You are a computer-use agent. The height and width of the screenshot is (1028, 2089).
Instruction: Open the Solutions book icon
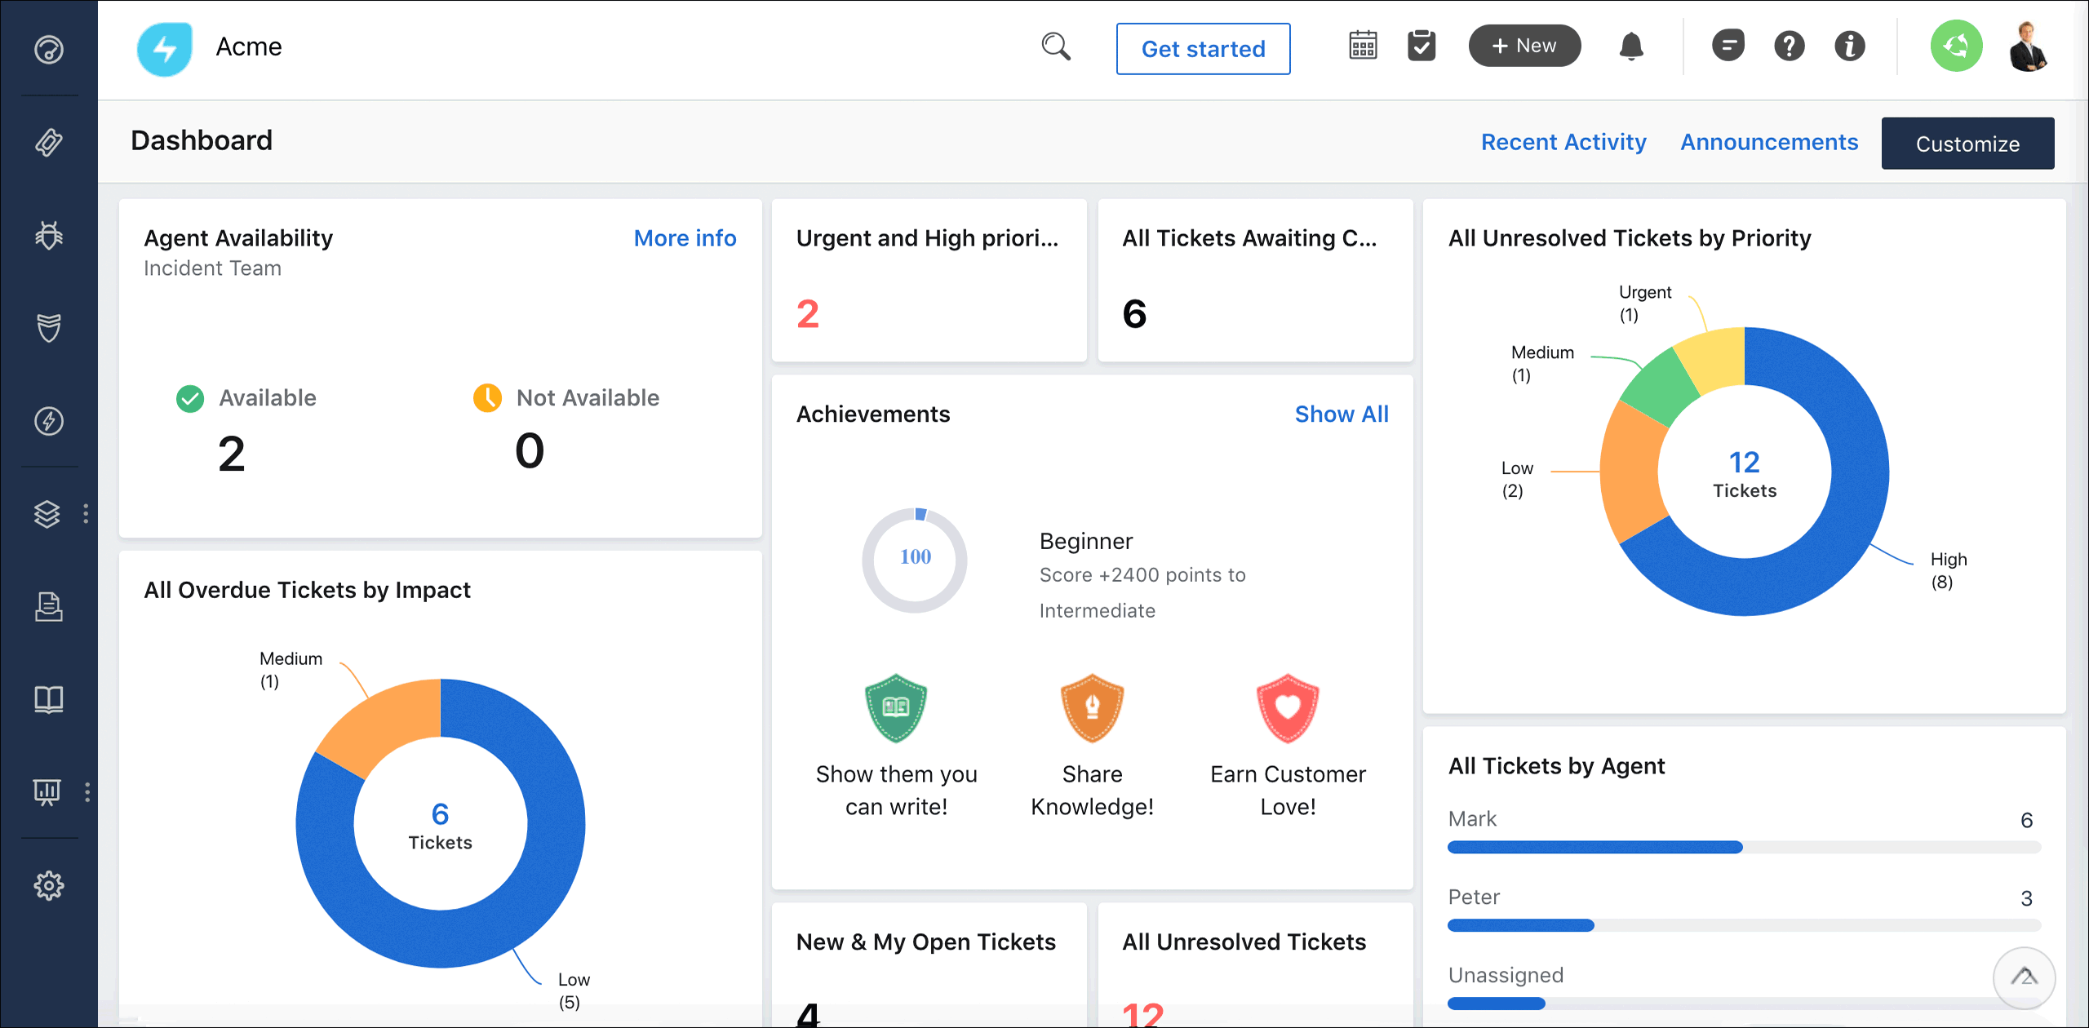point(49,698)
